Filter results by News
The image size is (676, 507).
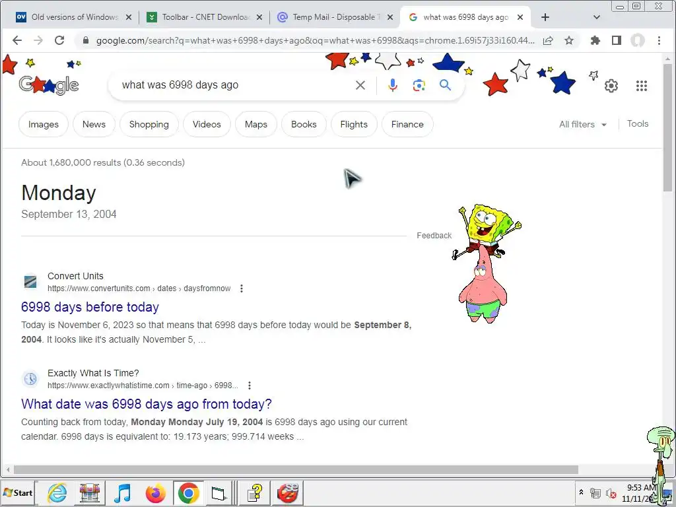tap(94, 124)
